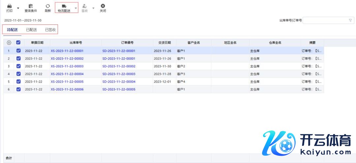Screen dimensions: 356x163
Task: Uncheck the checkbox for row 6
Action: 18,89
